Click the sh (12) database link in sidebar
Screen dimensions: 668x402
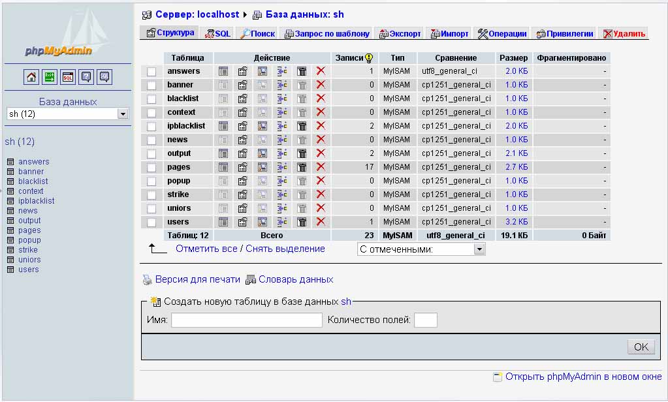tap(20, 142)
